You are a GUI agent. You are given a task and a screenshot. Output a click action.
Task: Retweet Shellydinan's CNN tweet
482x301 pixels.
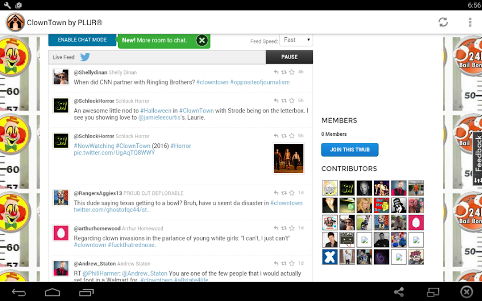pyautogui.click(x=284, y=72)
